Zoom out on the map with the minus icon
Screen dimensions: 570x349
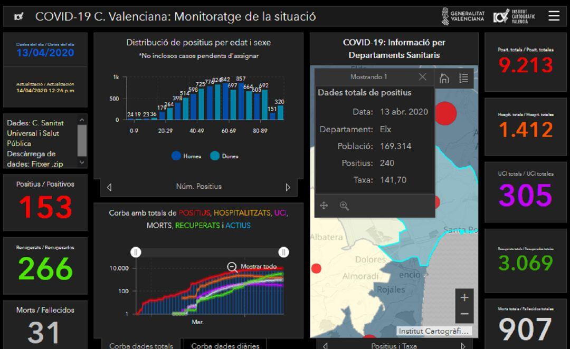(464, 314)
